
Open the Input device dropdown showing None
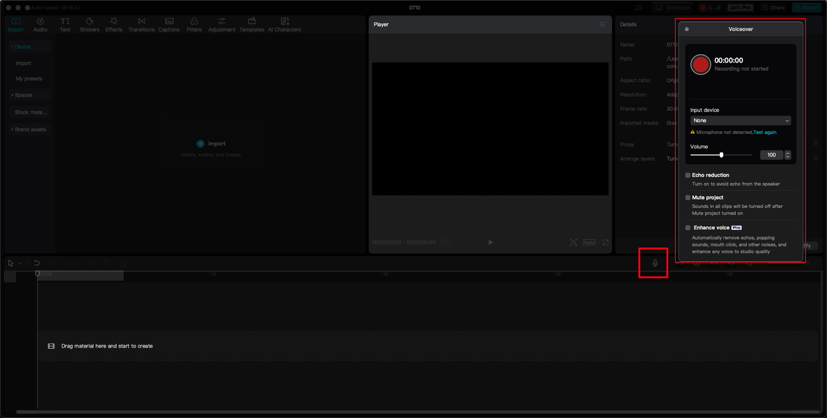coord(740,121)
